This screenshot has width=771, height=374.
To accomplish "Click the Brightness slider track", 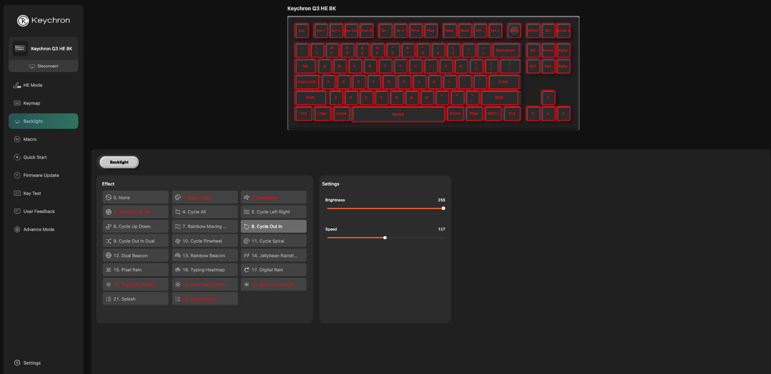I will point(384,208).
